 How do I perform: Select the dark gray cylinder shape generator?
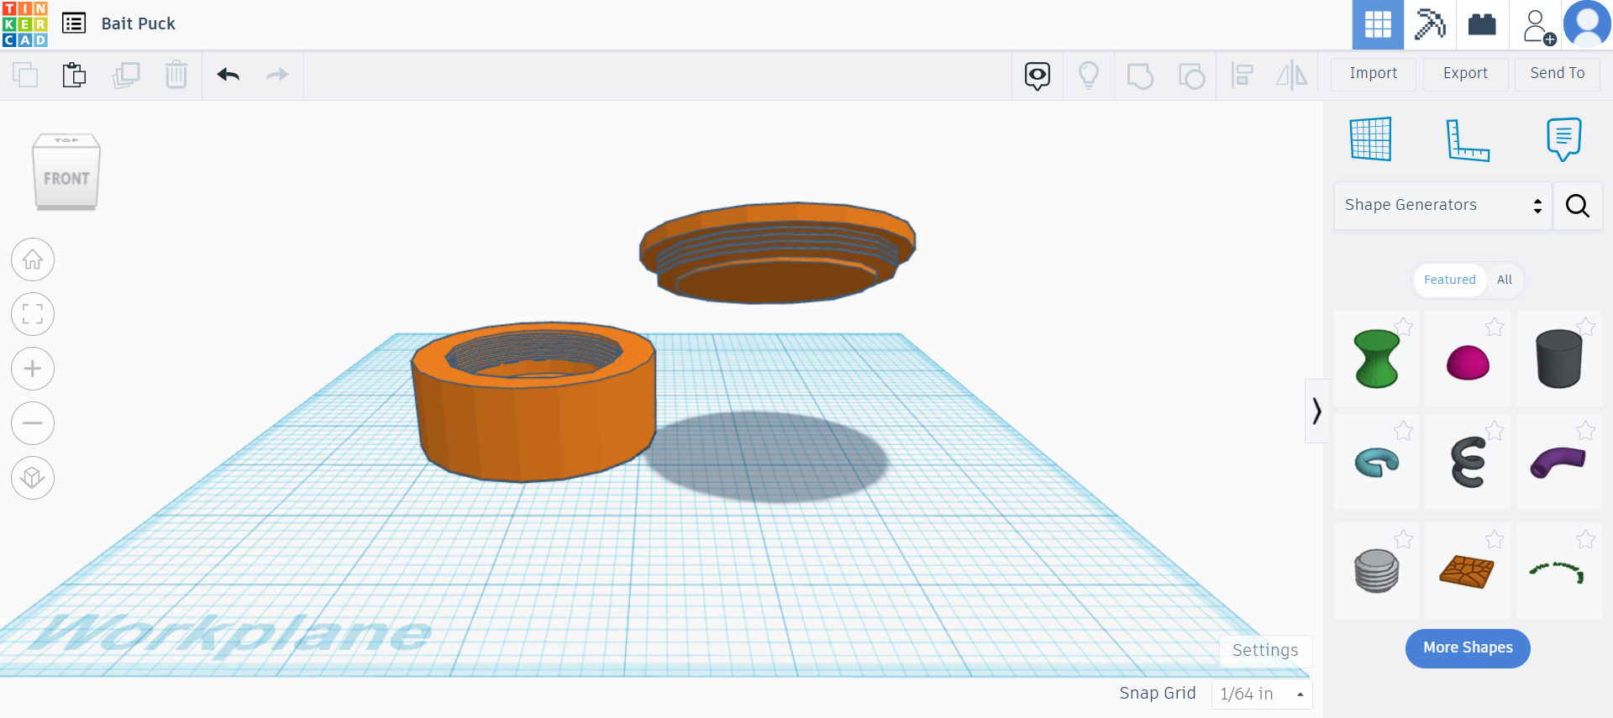click(x=1558, y=359)
